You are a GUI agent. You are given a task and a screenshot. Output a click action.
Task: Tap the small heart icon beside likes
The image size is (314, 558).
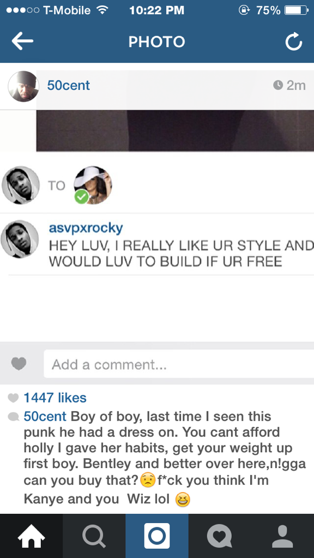pyautogui.click(x=13, y=398)
